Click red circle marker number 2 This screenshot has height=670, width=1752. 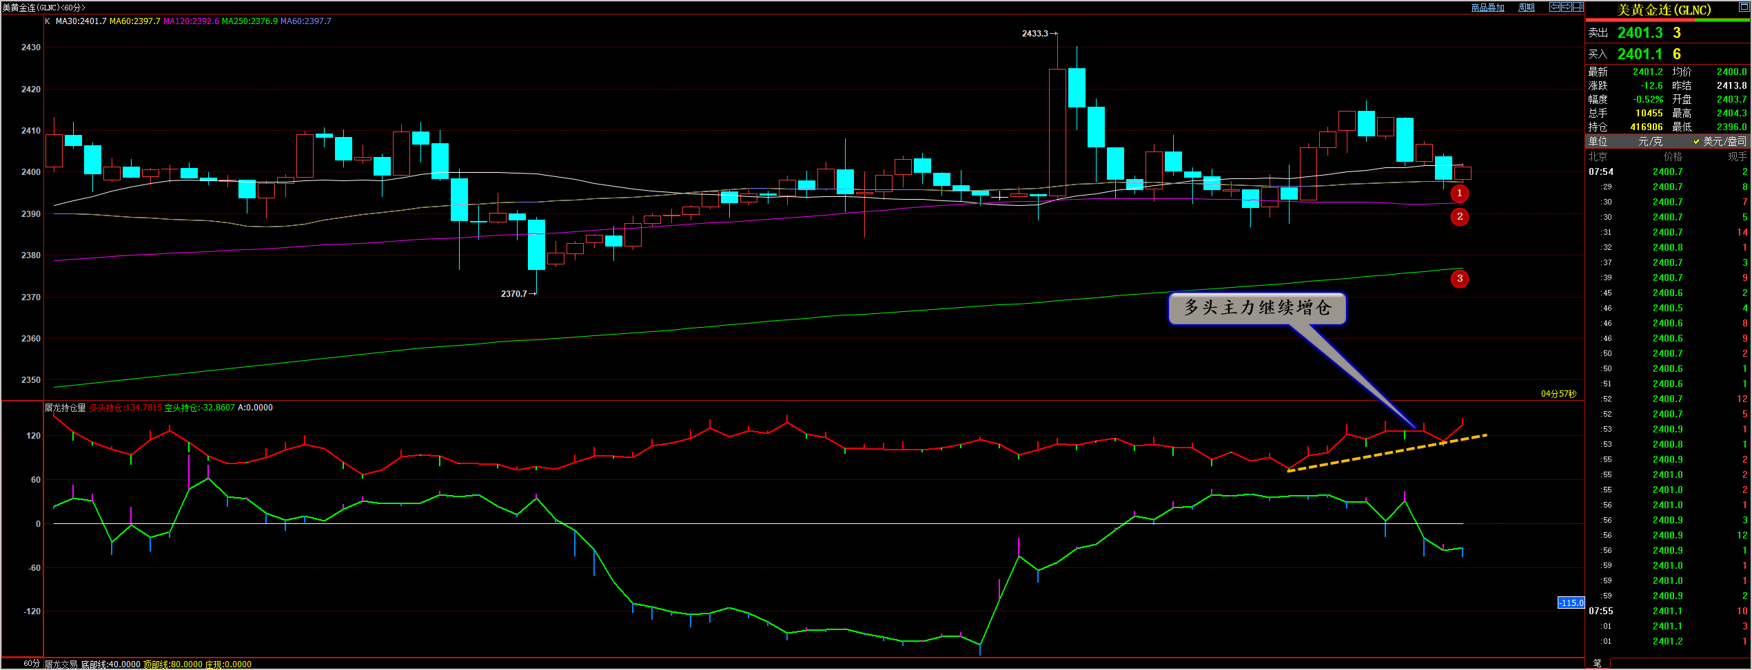pos(1459,217)
